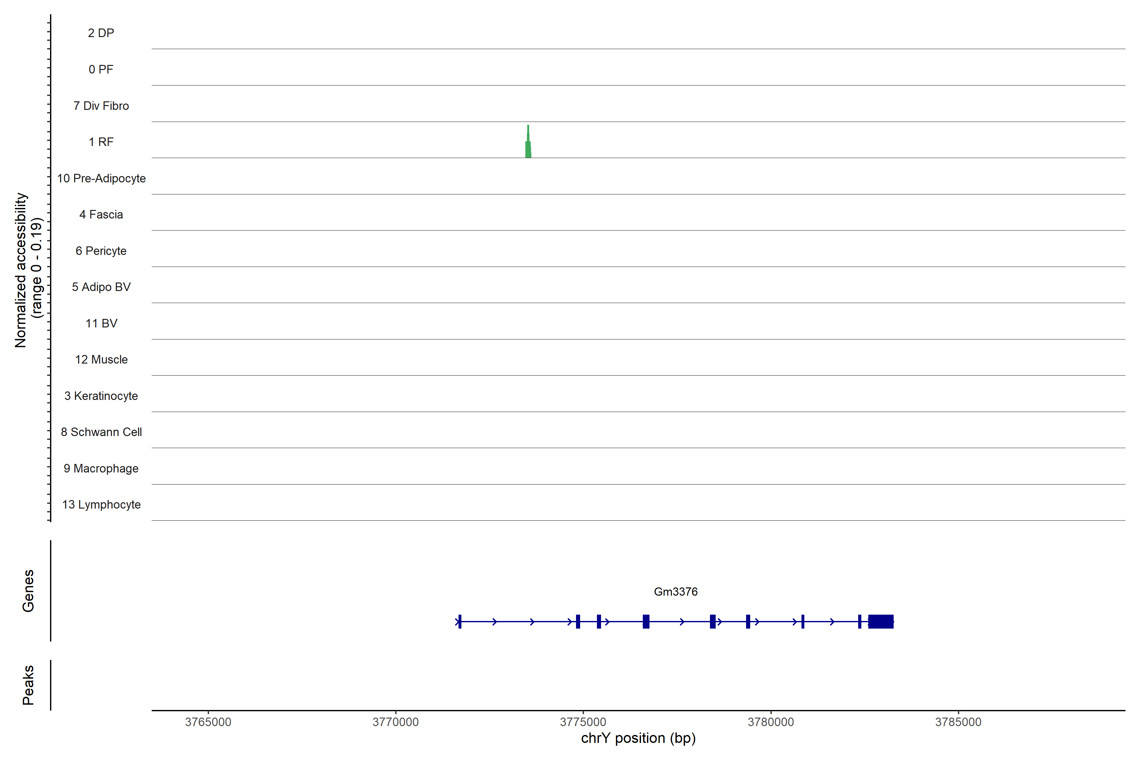The height and width of the screenshot is (760, 1140).
Task: Select the 3 Keratinocyte track label
Action: (x=101, y=396)
